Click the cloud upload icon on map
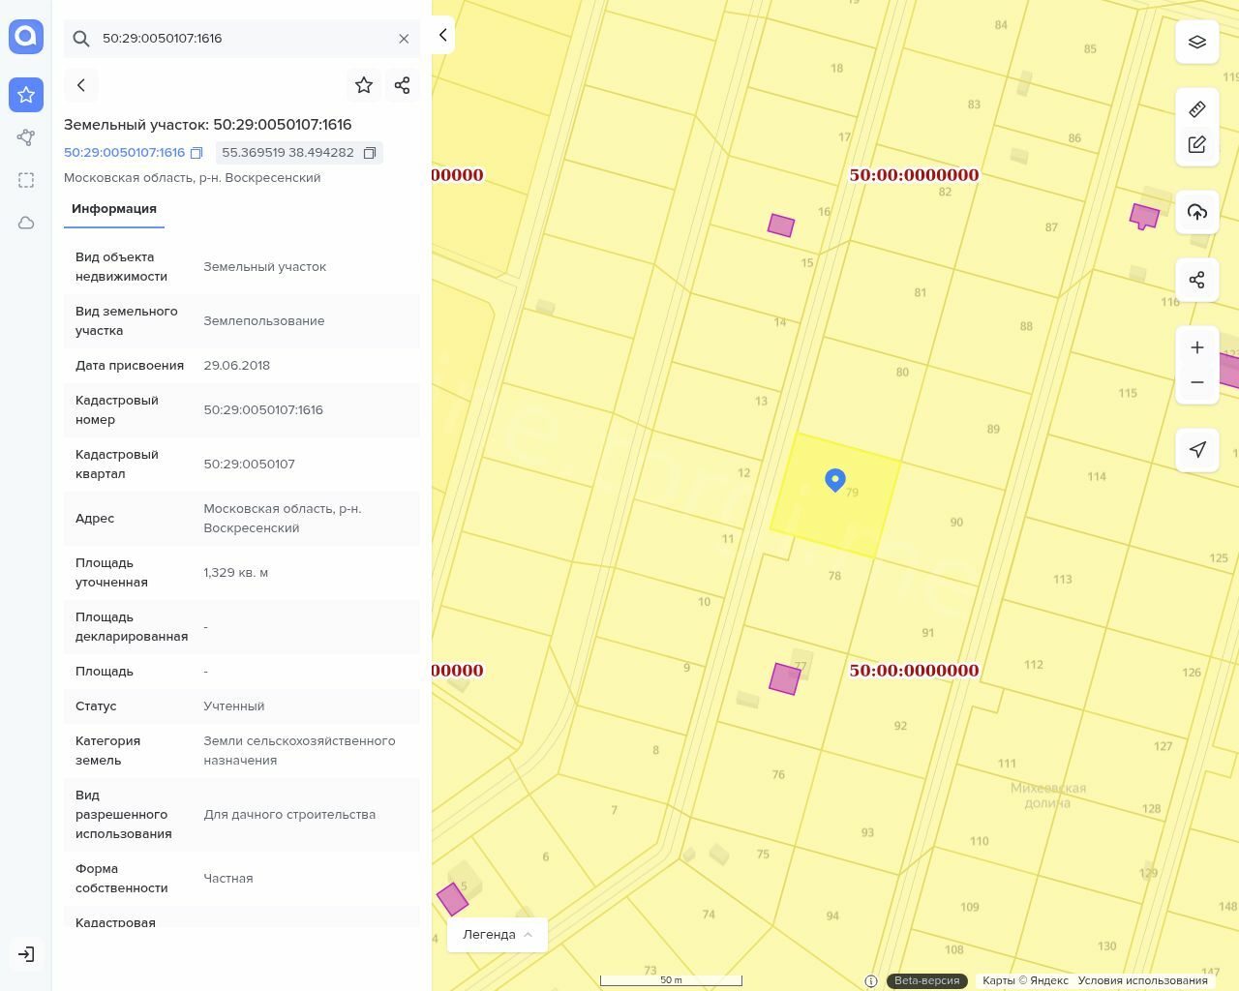 tap(1196, 212)
